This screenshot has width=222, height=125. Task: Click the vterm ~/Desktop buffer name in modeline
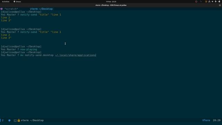pos(32,120)
